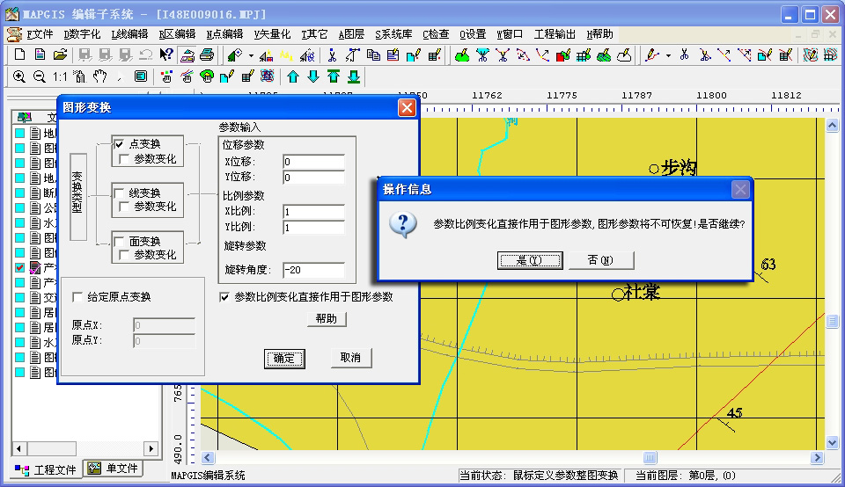
Task: Click the green hatched region pencil icon
Action: [604, 55]
